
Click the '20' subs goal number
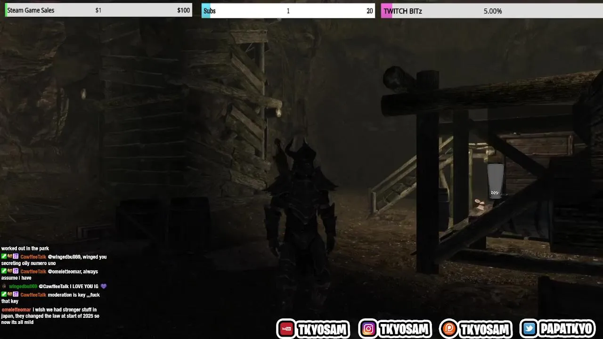(370, 11)
